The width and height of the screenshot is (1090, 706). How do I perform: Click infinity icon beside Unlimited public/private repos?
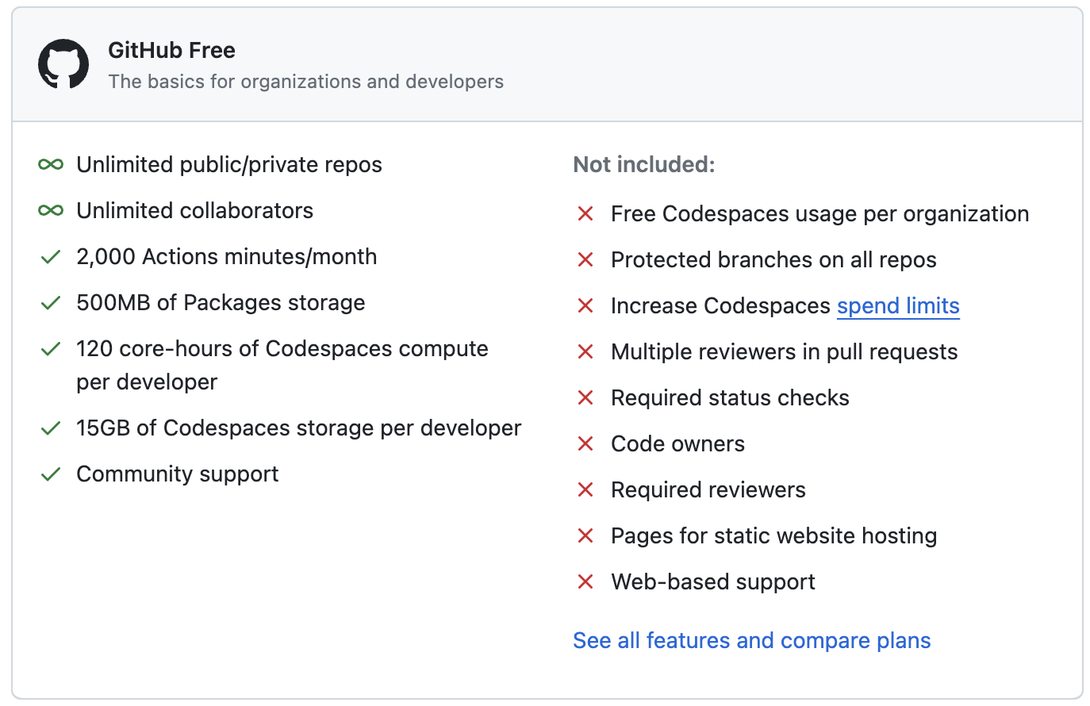51,164
